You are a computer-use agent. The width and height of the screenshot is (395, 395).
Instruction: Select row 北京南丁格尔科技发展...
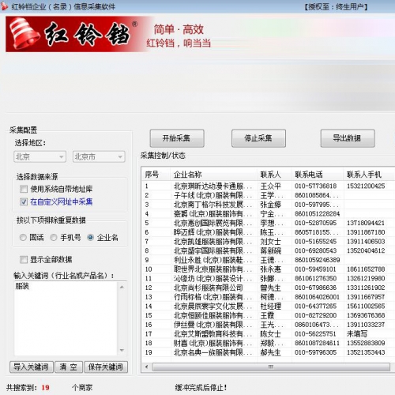click(x=268, y=205)
